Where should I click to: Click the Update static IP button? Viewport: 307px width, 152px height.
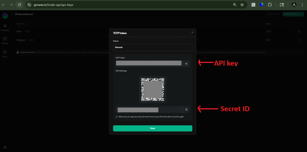point(273,14)
